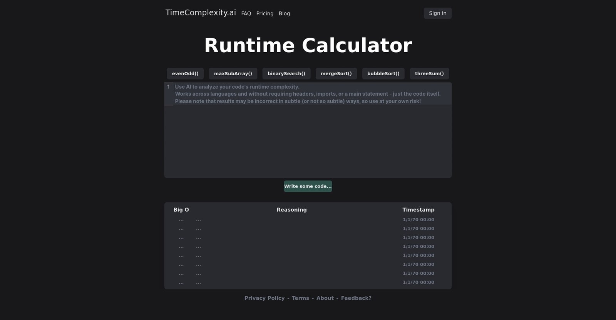Image resolution: width=616 pixels, height=320 pixels.
Task: Insert the mergeSort() example
Action: coord(336,73)
